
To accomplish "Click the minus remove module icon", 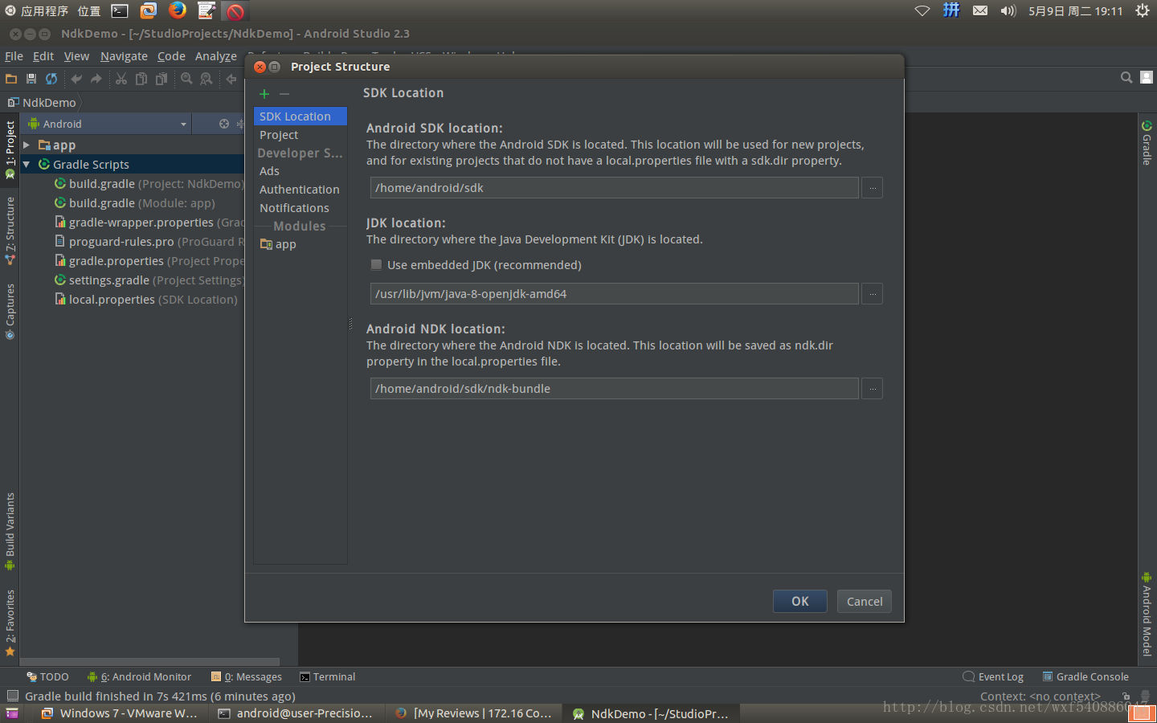I will 284,94.
